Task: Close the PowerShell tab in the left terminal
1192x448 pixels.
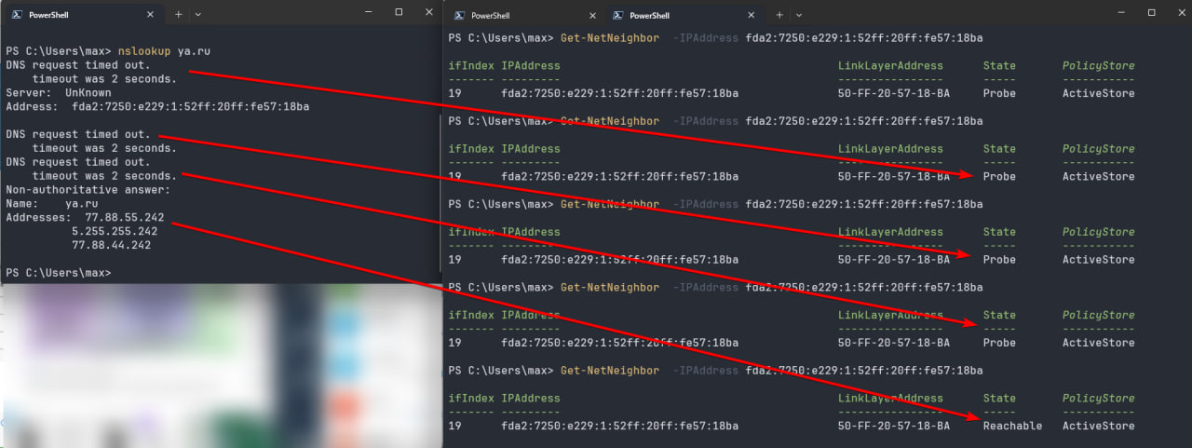Action: click(151, 15)
